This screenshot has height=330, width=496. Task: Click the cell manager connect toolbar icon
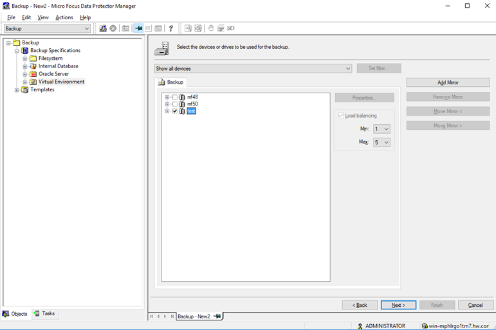pos(103,28)
